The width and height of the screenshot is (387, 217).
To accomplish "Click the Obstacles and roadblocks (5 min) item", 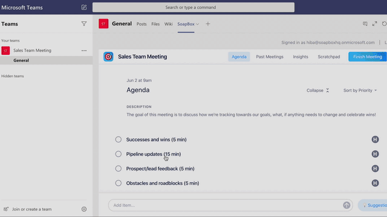I will point(163,183).
